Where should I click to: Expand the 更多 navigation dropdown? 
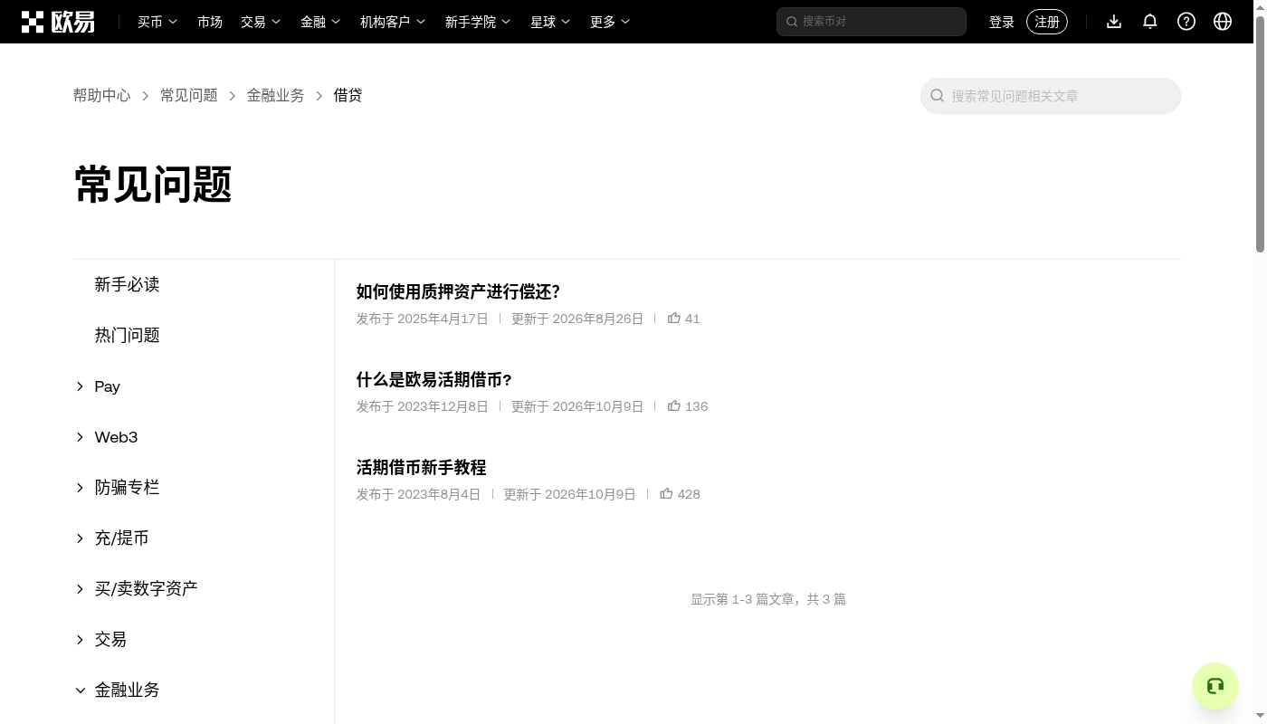(610, 22)
